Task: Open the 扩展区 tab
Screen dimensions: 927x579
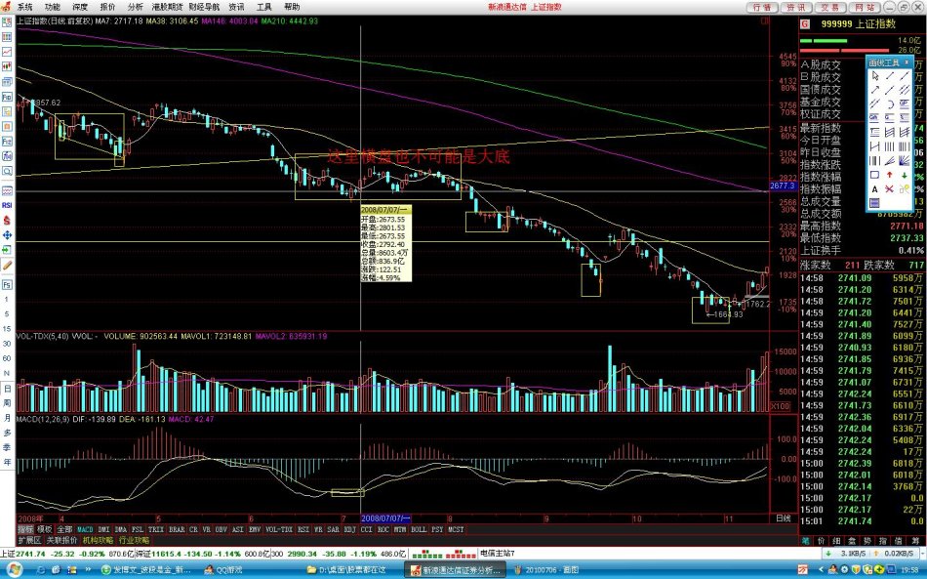Action: [29, 540]
